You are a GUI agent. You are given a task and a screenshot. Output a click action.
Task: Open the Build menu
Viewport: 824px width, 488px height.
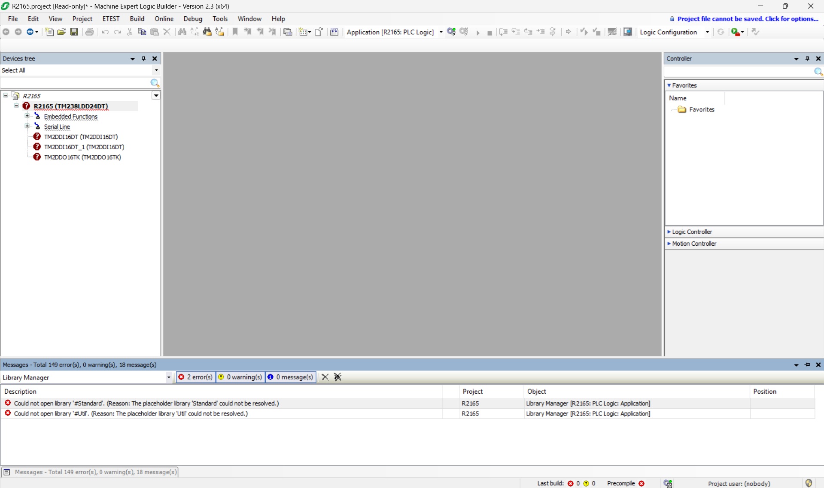point(137,19)
